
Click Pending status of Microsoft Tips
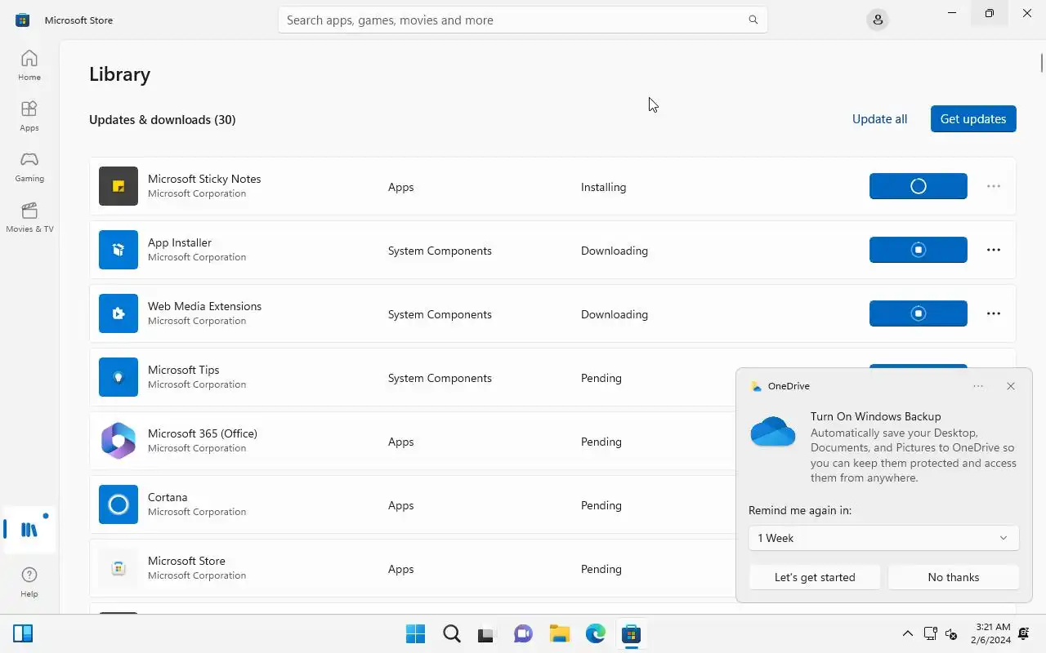click(x=601, y=378)
